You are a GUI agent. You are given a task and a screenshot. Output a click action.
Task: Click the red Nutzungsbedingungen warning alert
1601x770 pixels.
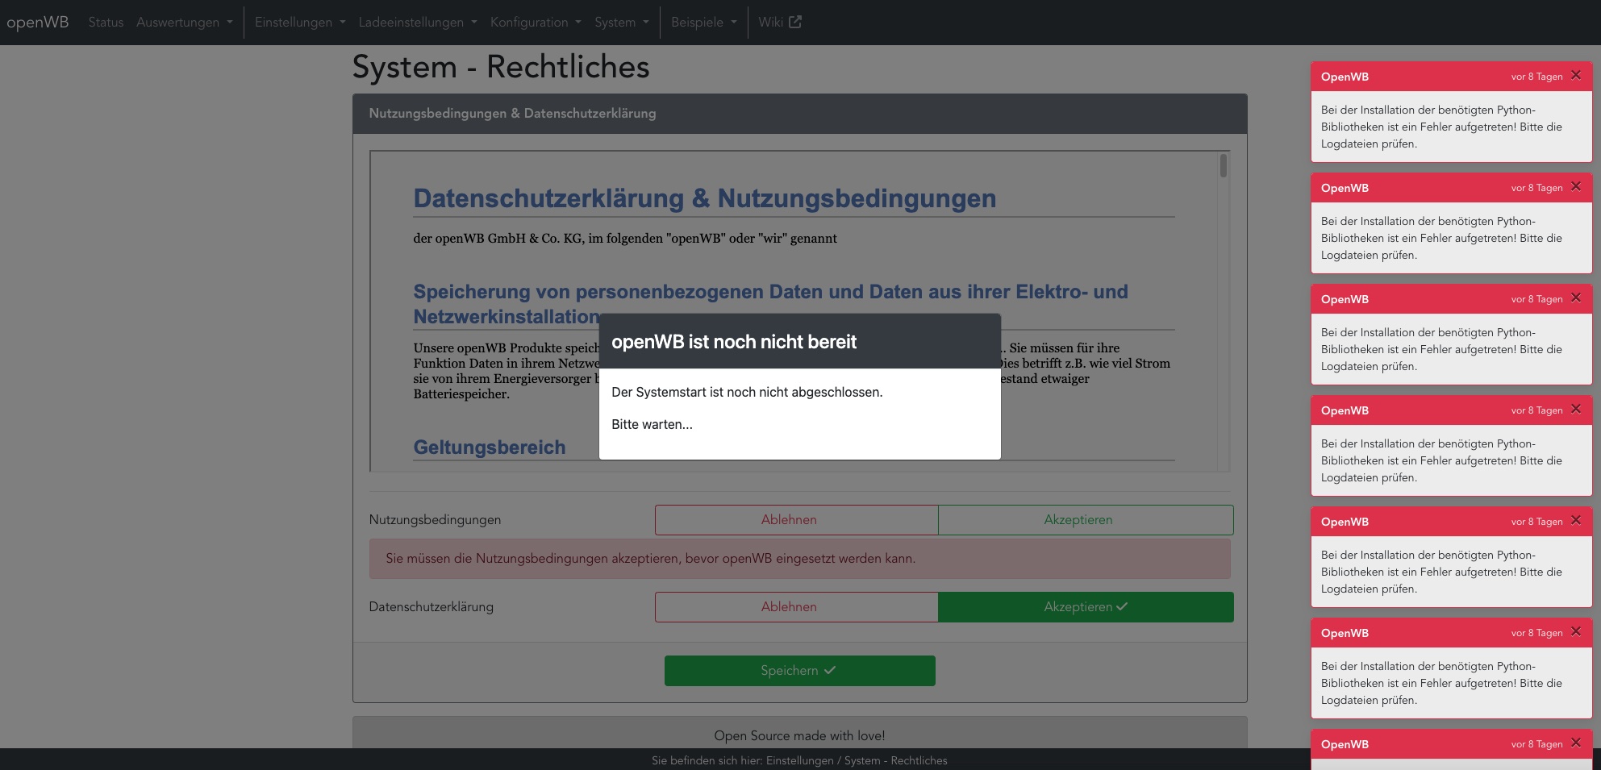click(799, 559)
